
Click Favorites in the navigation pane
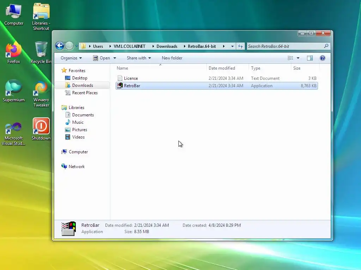pos(77,70)
